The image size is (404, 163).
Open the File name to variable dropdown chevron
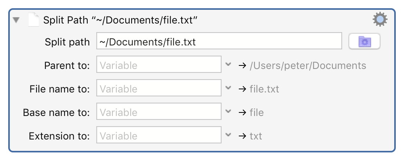(x=229, y=88)
